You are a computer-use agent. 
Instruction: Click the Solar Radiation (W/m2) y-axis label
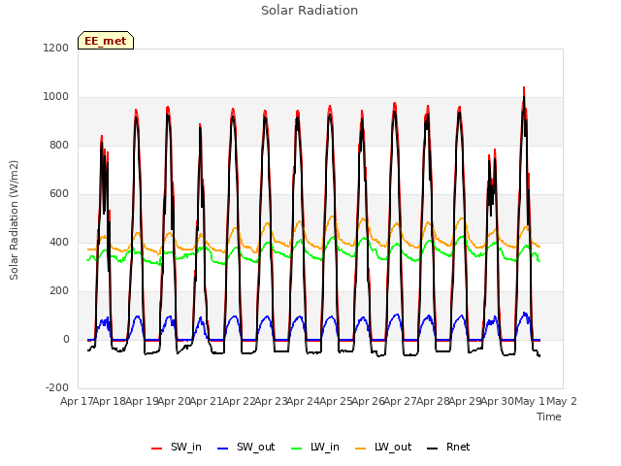[14, 220]
